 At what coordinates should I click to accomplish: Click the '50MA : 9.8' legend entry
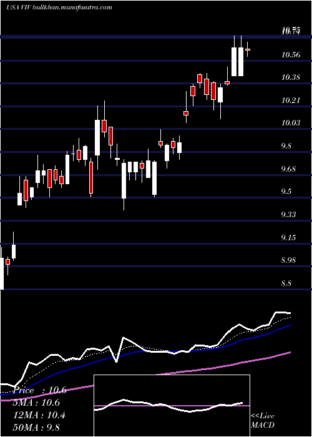pos(36,428)
